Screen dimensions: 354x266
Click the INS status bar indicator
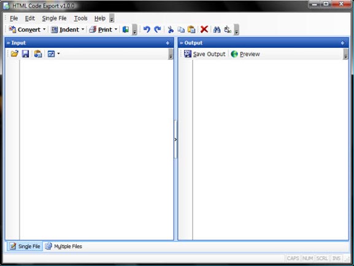(x=336, y=258)
